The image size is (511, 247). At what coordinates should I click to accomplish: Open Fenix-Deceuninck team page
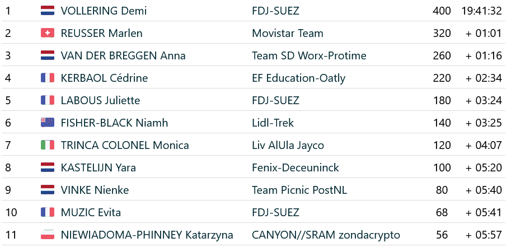[x=295, y=167]
